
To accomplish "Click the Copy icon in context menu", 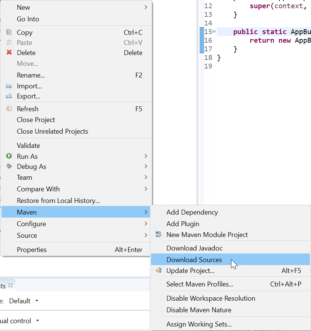I will pyautogui.click(x=9, y=32).
